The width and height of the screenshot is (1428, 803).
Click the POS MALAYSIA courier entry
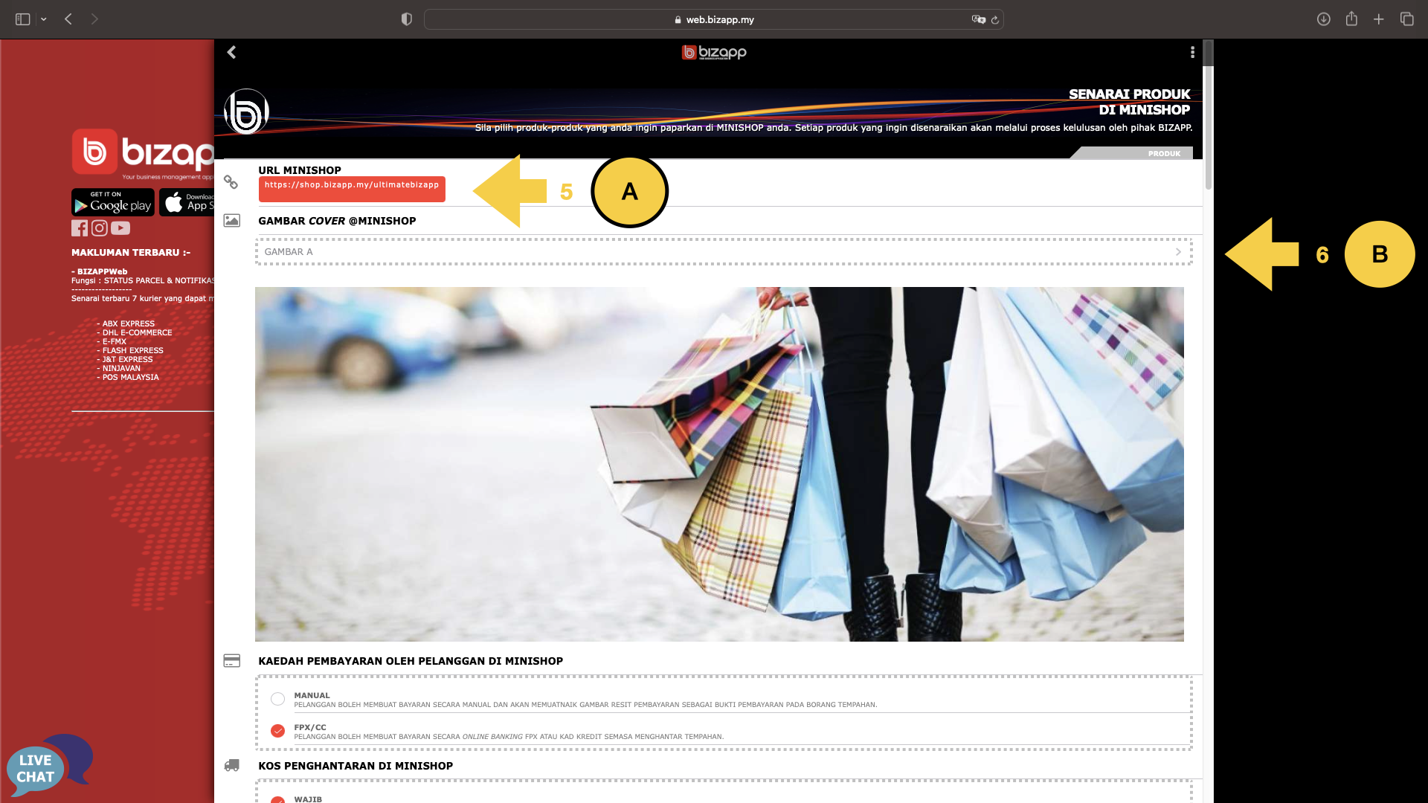(131, 378)
